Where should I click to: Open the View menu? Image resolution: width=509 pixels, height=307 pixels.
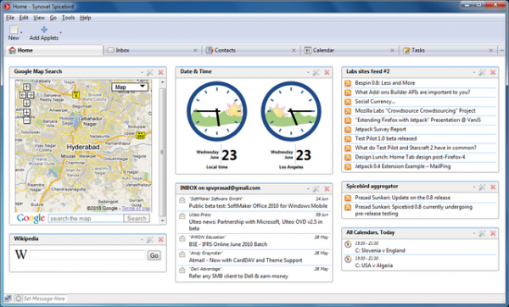pos(39,18)
